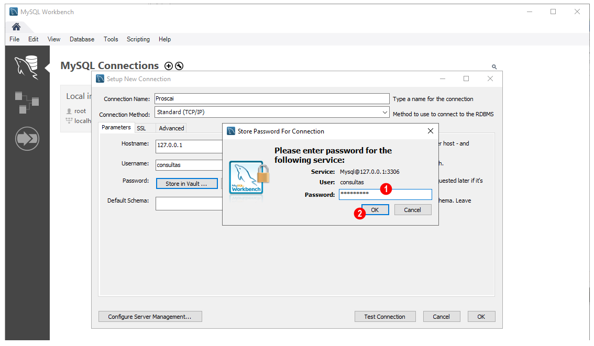Image resolution: width=594 pixels, height=346 pixels.
Task: Open the Scripting menu
Action: (x=138, y=39)
